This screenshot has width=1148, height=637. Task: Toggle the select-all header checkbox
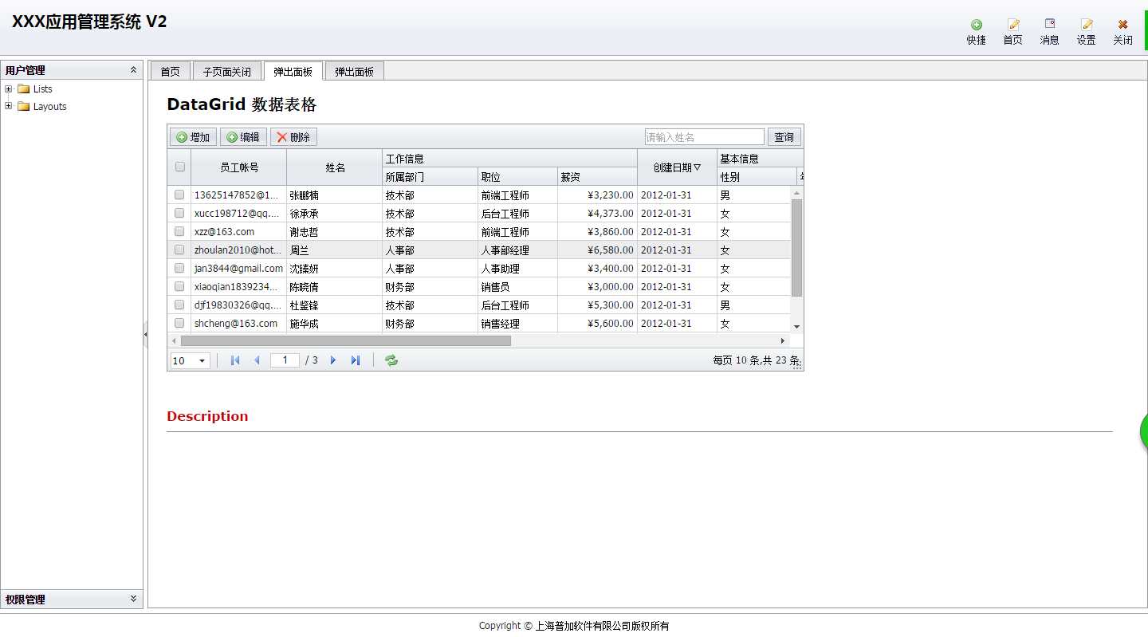[x=180, y=167]
